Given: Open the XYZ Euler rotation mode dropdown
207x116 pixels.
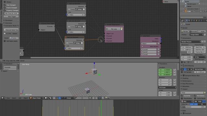Looking at the screenshot, I should [167, 87].
